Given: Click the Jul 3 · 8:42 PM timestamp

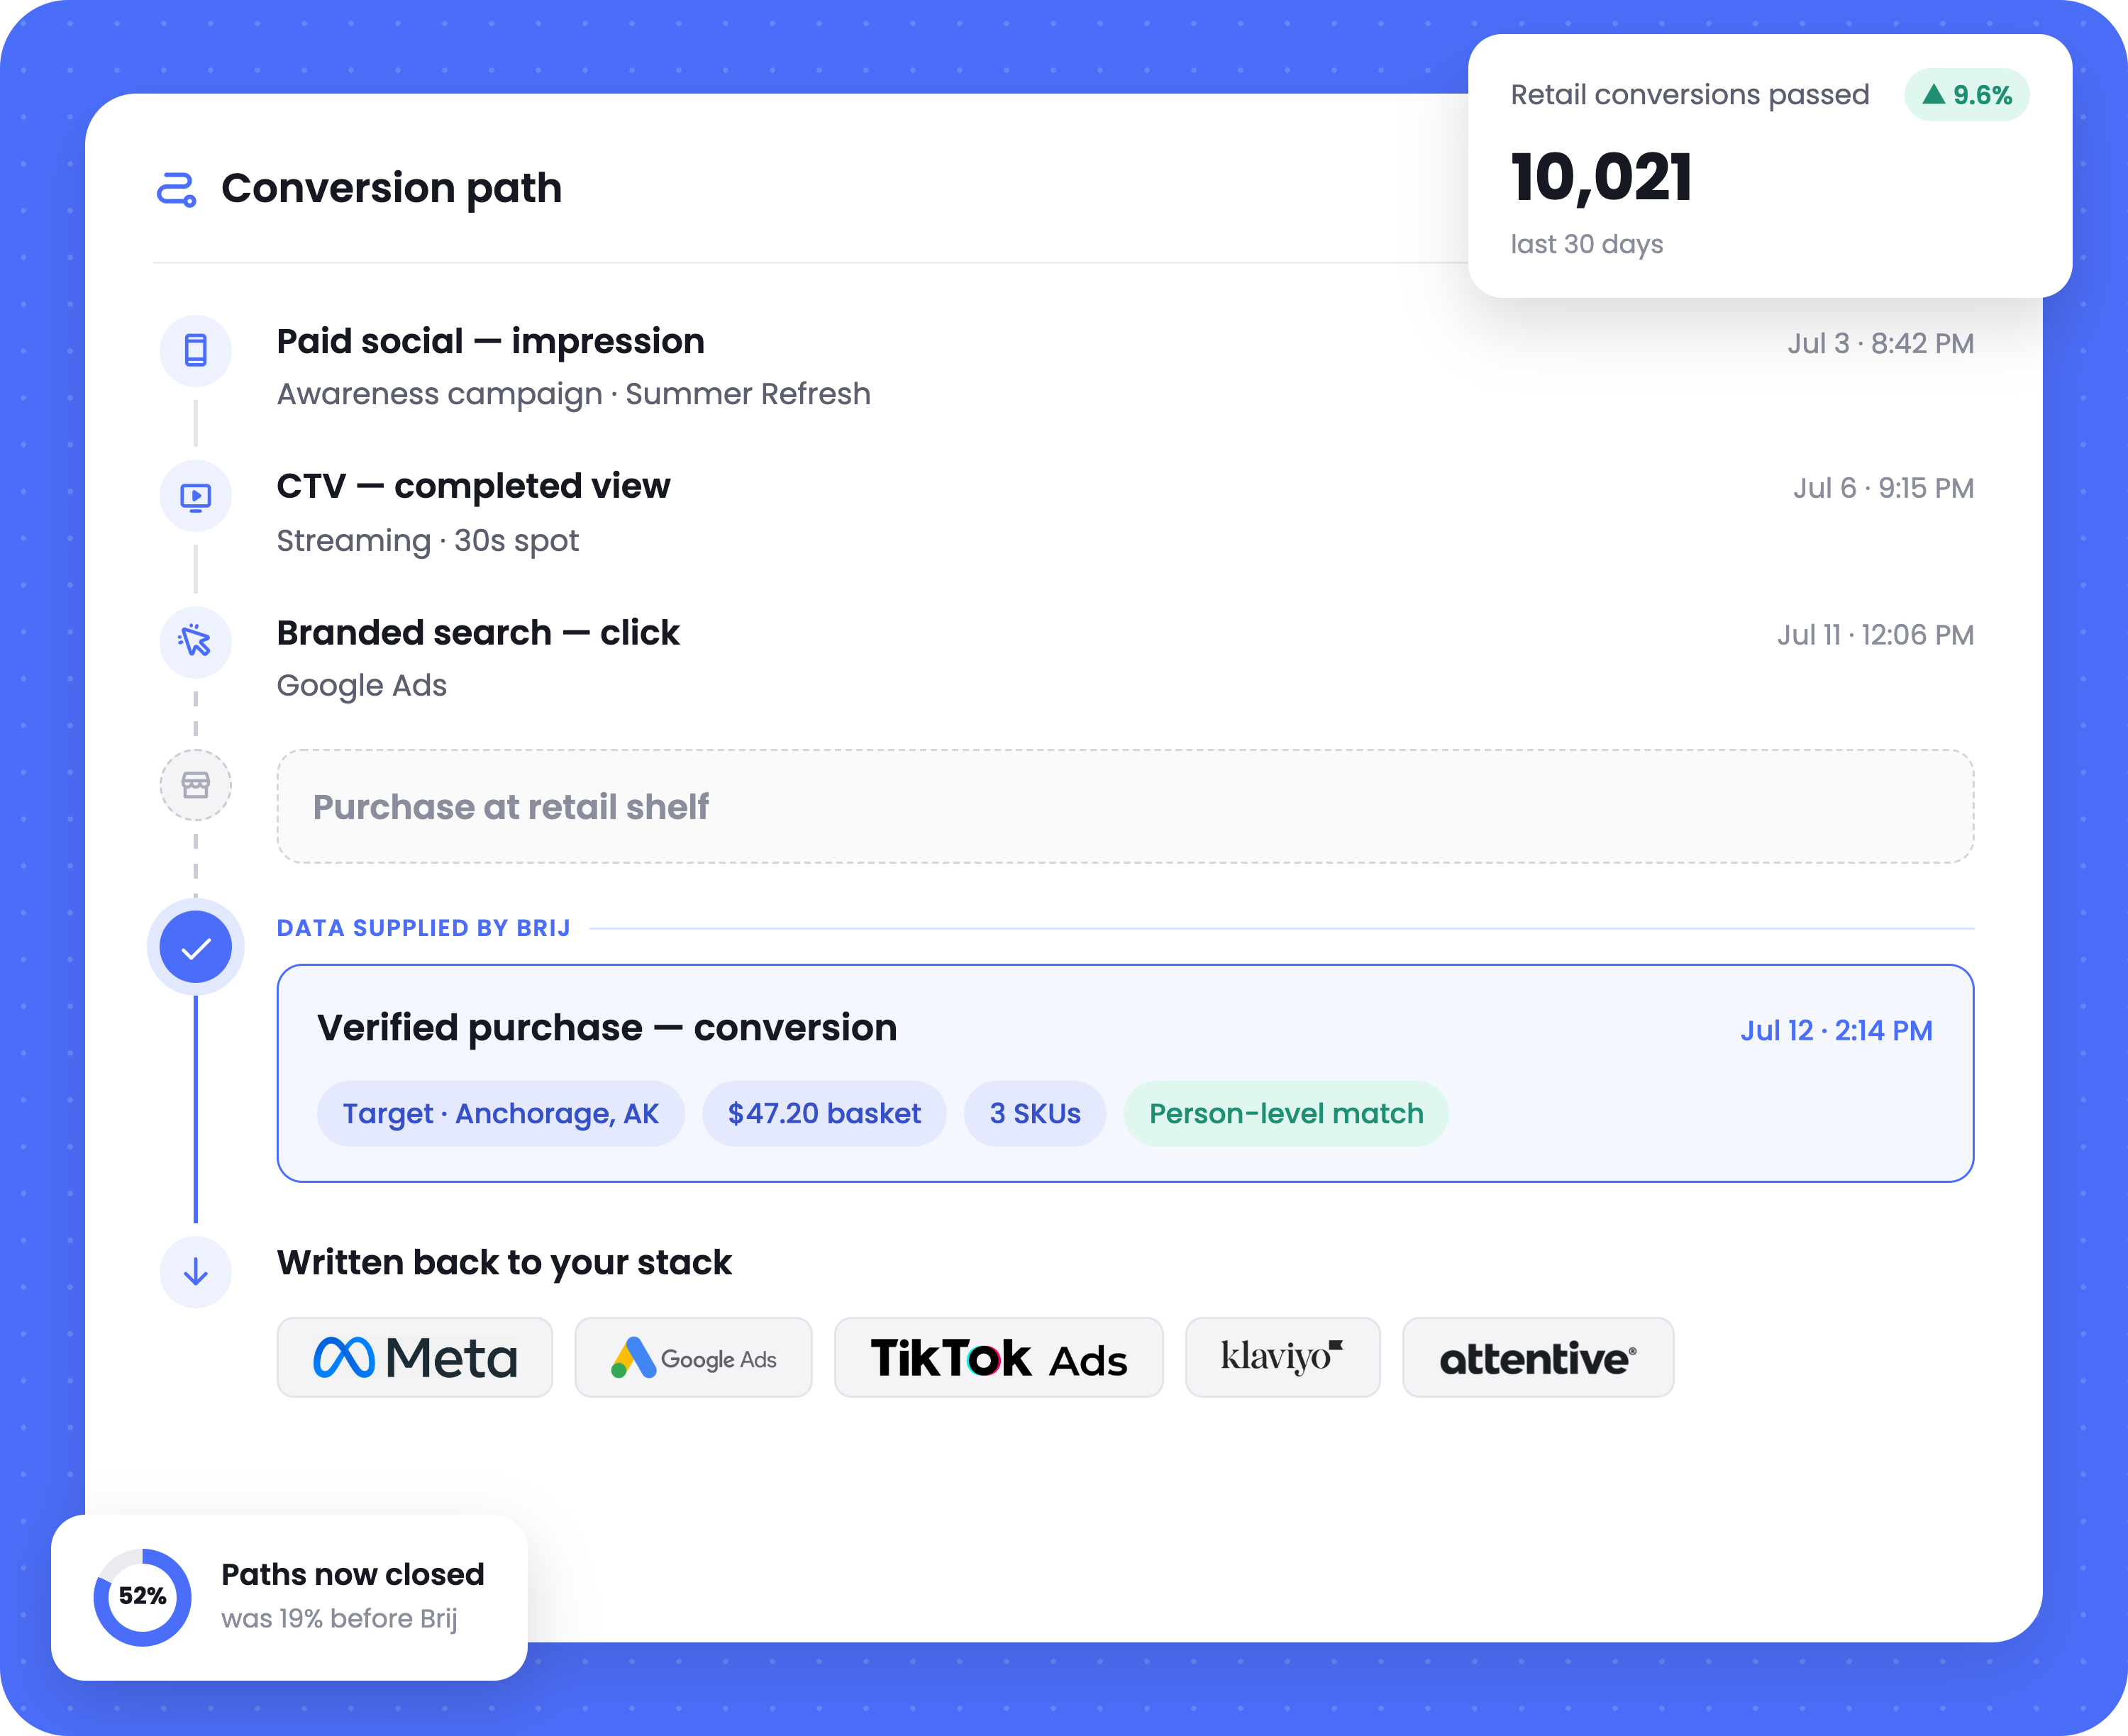Looking at the screenshot, I should tap(1880, 343).
